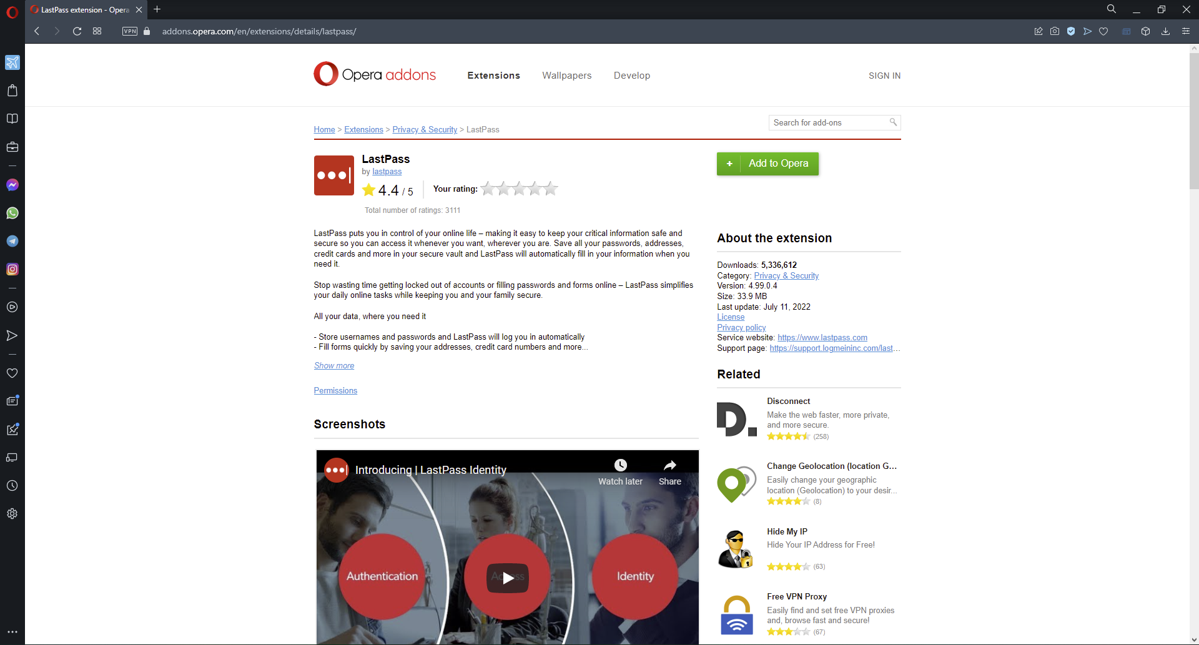Open Wallpapers in addons navigation
The height and width of the screenshot is (645, 1199).
pyautogui.click(x=566, y=76)
